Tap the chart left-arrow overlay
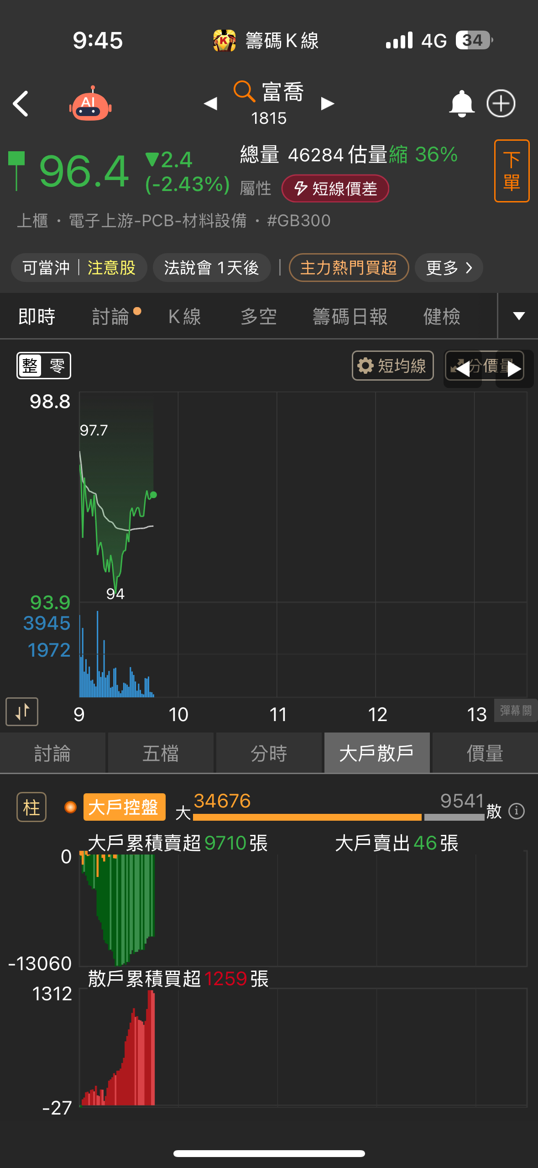This screenshot has height=1168, width=538. (463, 369)
